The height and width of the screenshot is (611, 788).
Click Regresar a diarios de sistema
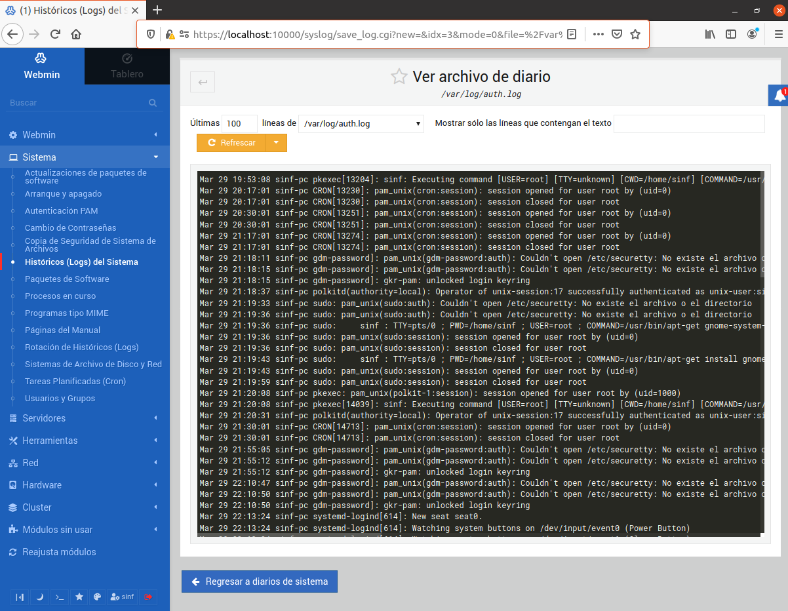[260, 581]
